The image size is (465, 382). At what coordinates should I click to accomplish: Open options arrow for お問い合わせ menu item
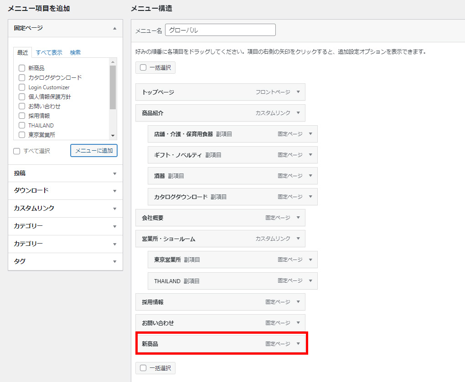pyautogui.click(x=298, y=323)
